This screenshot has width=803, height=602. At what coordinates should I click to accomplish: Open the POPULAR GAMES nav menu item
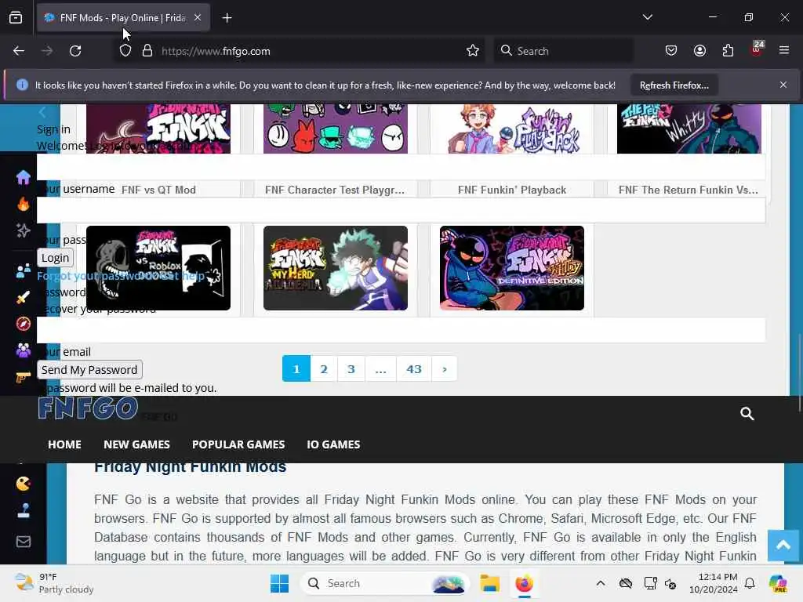click(x=238, y=444)
